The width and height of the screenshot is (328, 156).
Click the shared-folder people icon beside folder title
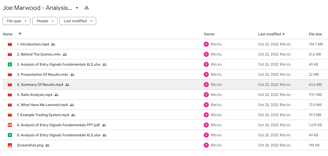click(x=87, y=8)
